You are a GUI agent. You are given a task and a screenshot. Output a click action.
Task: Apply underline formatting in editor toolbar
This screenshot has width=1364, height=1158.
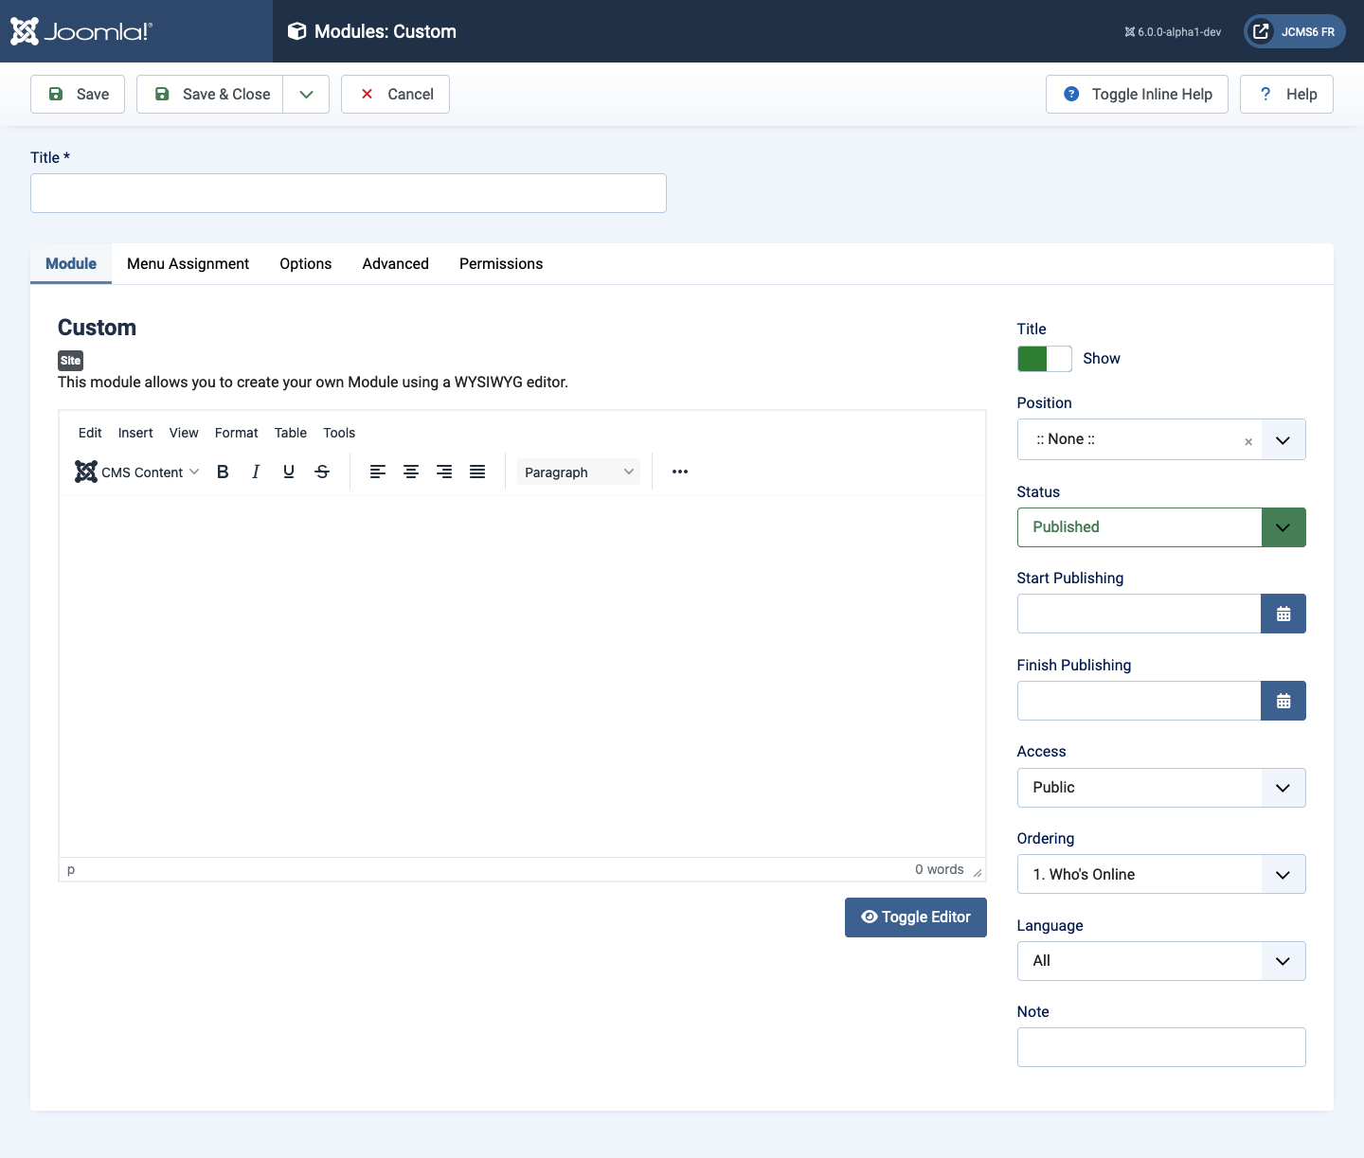289,472
